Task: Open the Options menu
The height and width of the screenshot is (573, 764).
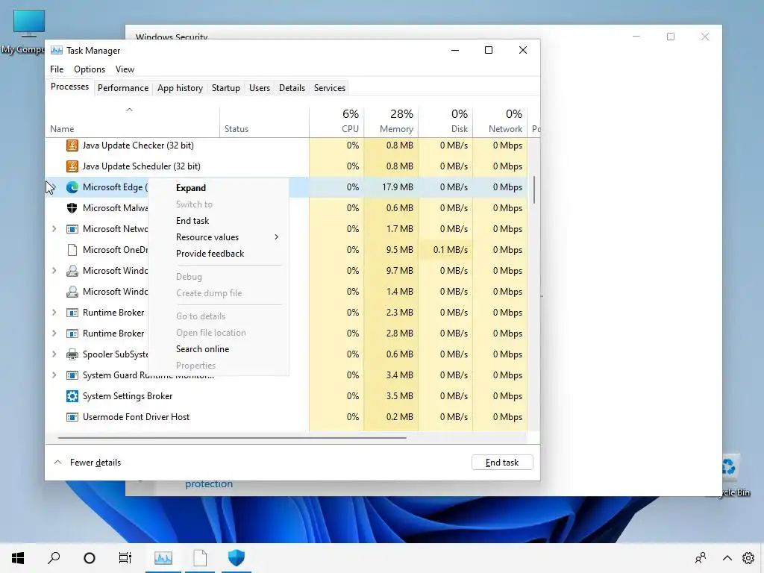Action: coord(90,69)
